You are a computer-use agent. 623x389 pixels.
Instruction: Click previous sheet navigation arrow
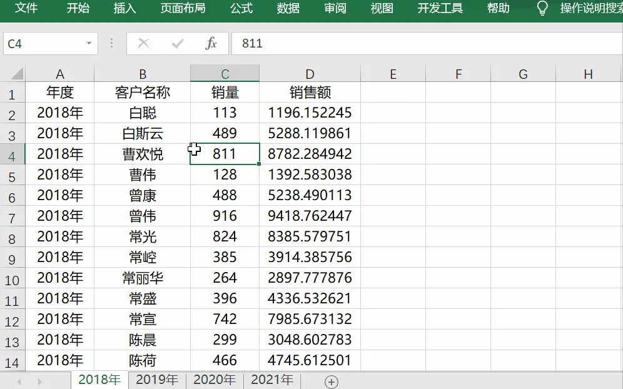(19, 382)
